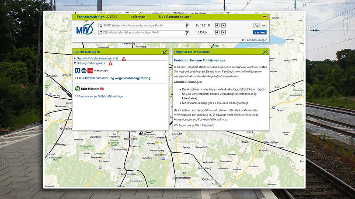355x199 pixels.
Task: Click into the START input field
Action: (x=144, y=26)
